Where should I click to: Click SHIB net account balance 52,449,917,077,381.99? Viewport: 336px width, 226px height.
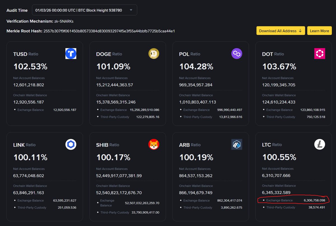coord(119,176)
